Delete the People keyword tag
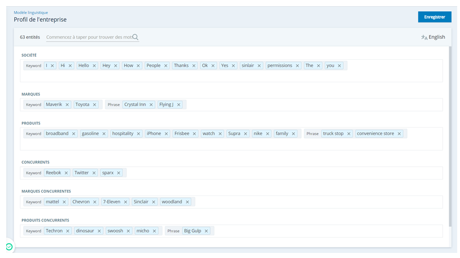The width and height of the screenshot is (460, 258). click(166, 66)
